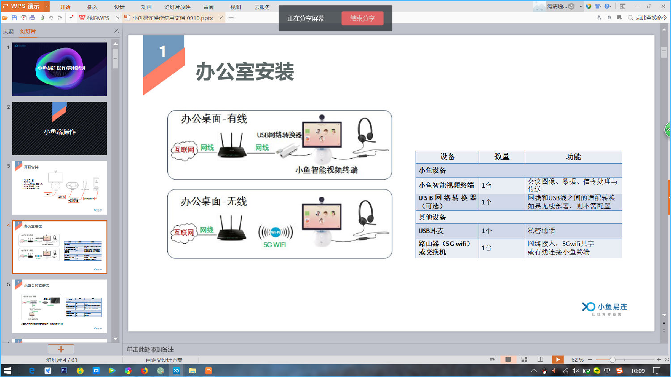The width and height of the screenshot is (671, 377).
Task: Click the table cell USB耳麦
Action: 447,231
